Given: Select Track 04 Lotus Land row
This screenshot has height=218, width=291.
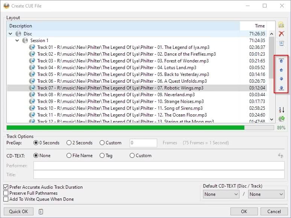Looking at the screenshot, I should point(137,68).
